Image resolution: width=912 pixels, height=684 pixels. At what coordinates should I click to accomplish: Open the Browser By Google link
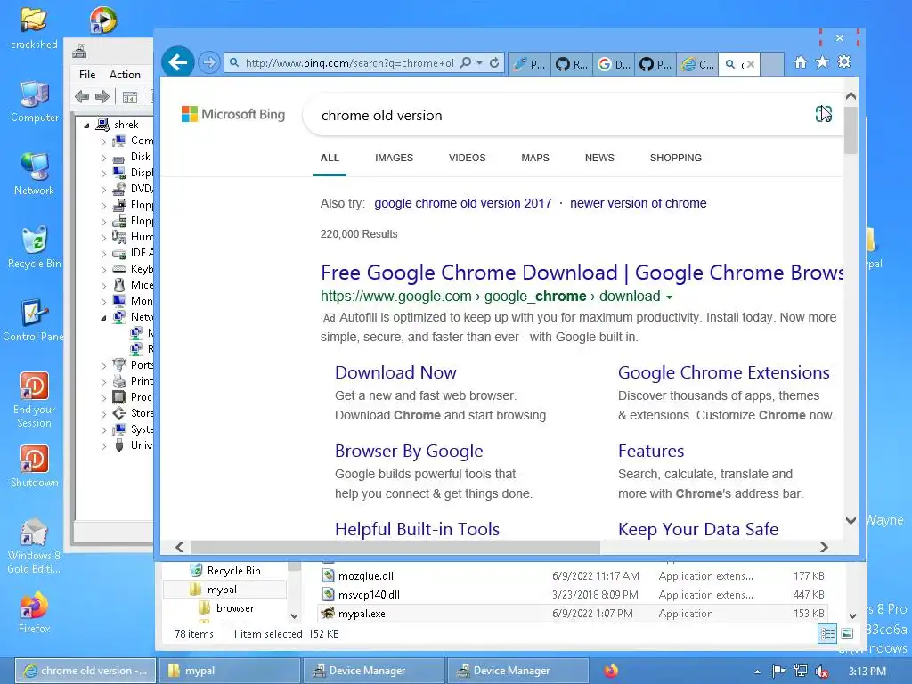pos(409,451)
